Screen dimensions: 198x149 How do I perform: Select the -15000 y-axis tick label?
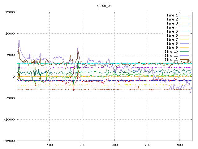(8, 141)
